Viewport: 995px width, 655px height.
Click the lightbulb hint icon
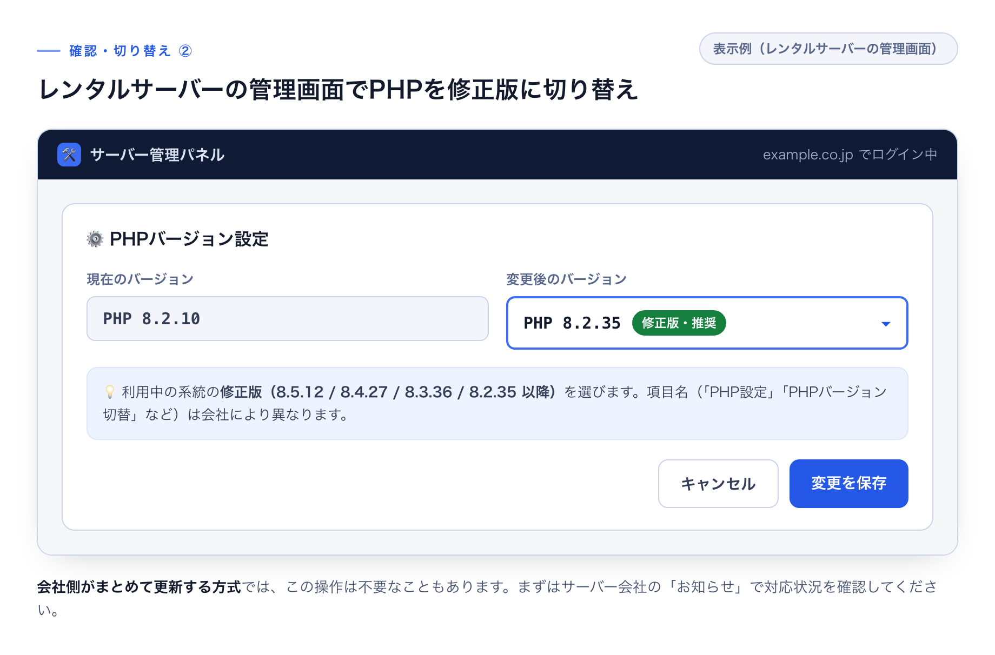(110, 392)
